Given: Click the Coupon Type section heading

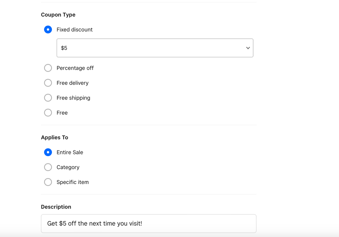Looking at the screenshot, I should point(58,15).
